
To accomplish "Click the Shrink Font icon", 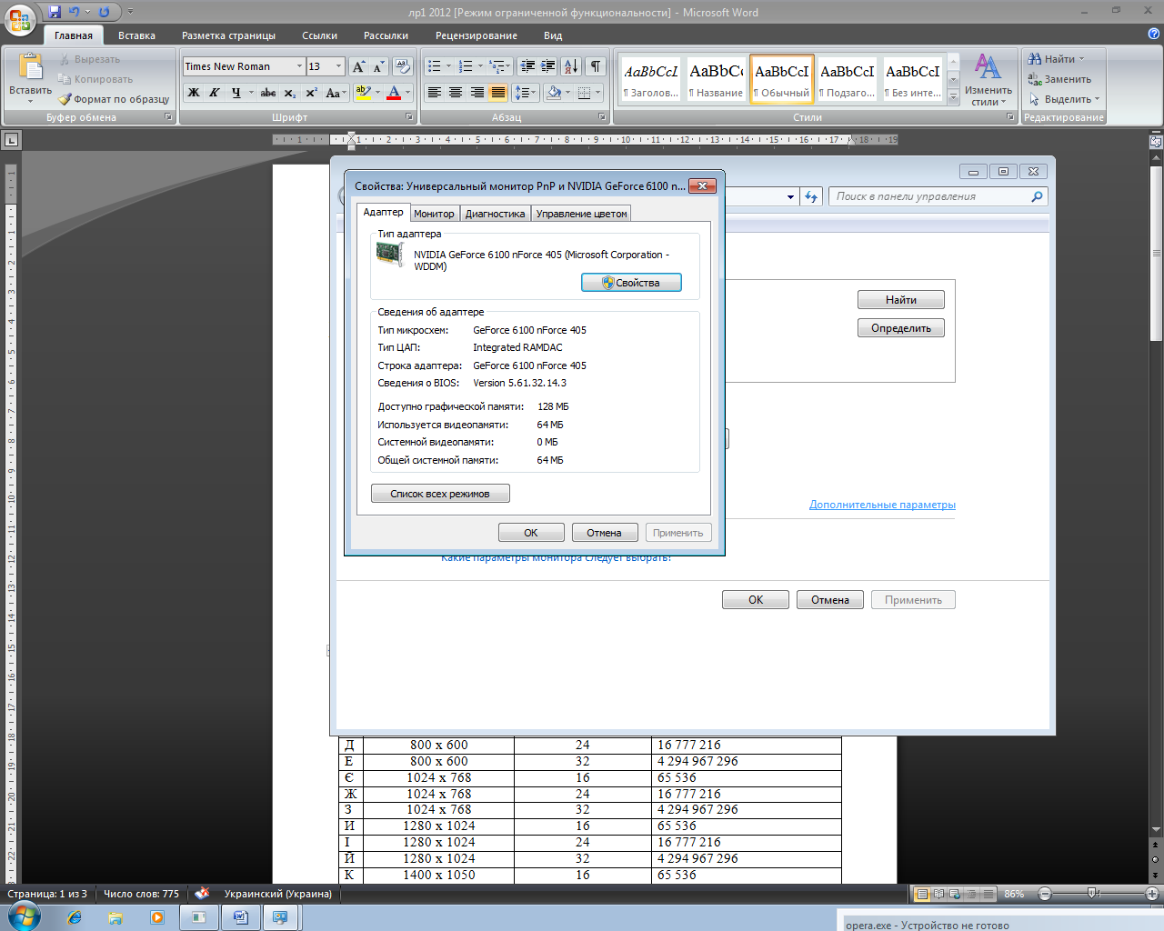I will coord(378,66).
